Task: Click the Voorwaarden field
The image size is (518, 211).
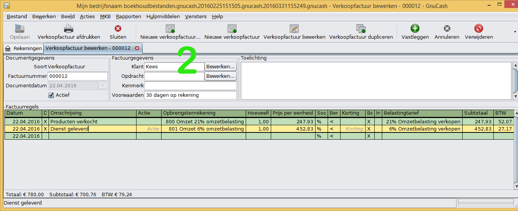Action: tap(190, 95)
